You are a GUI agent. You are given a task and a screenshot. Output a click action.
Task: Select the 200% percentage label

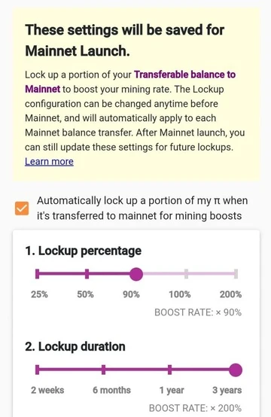(x=230, y=294)
